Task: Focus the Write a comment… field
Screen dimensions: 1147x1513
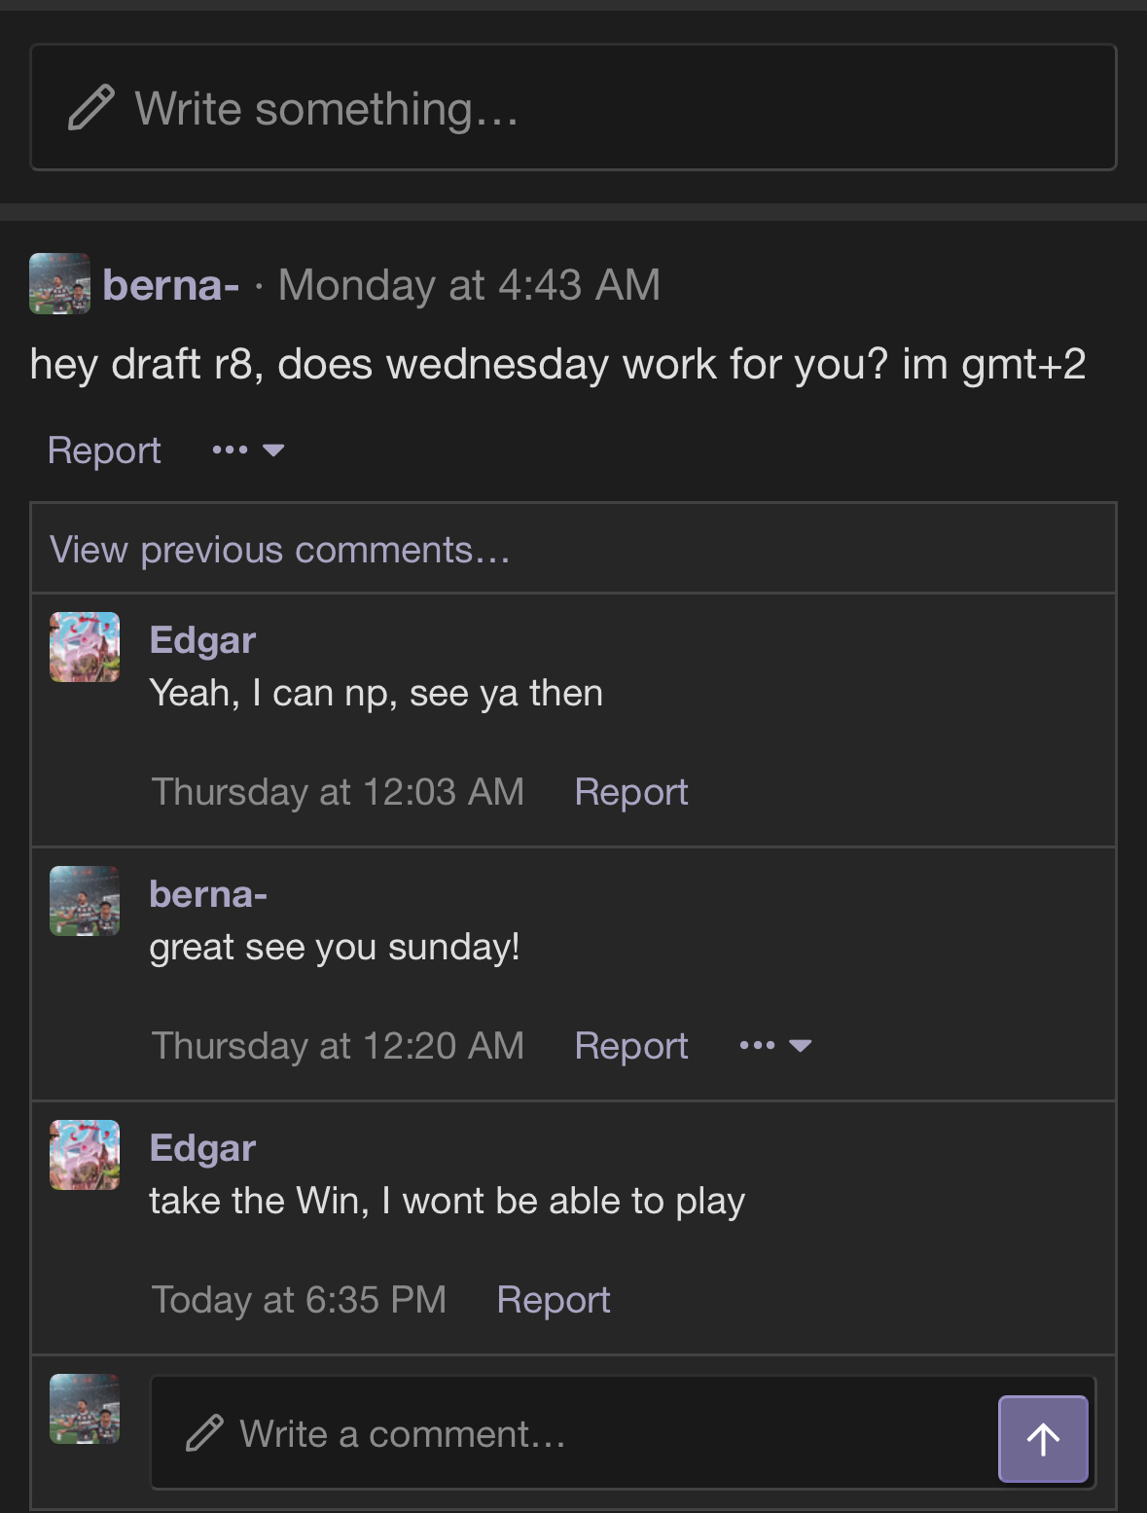Action: (x=574, y=1433)
